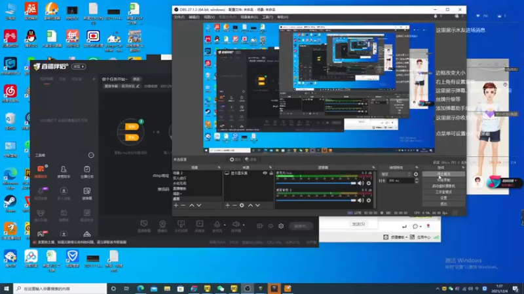Move scene down in OBS scenes panel

[199, 205]
